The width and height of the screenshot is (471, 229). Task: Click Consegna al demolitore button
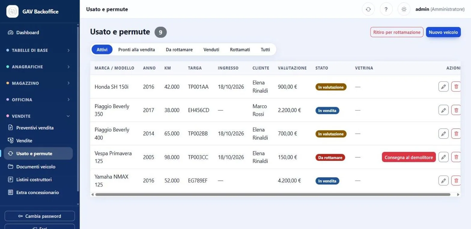pyautogui.click(x=409, y=157)
